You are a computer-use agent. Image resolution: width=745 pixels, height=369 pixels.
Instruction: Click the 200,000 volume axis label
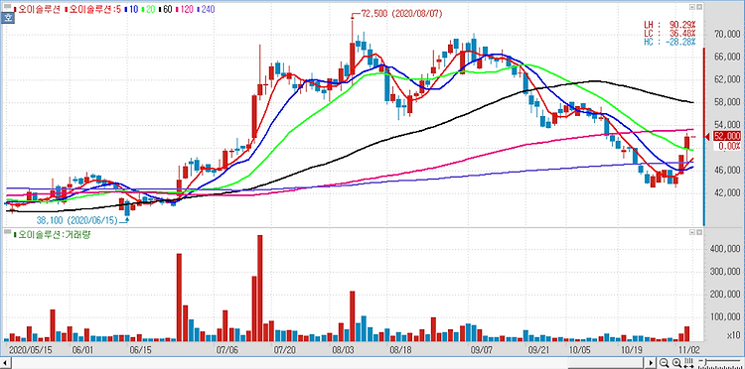(724, 295)
